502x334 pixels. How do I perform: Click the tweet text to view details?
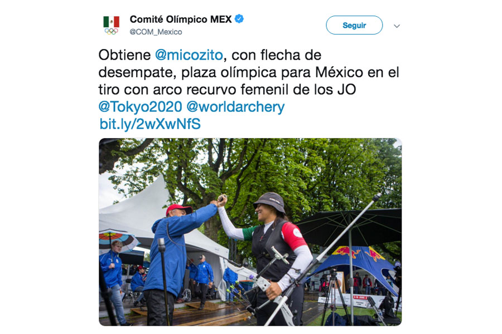point(249,72)
